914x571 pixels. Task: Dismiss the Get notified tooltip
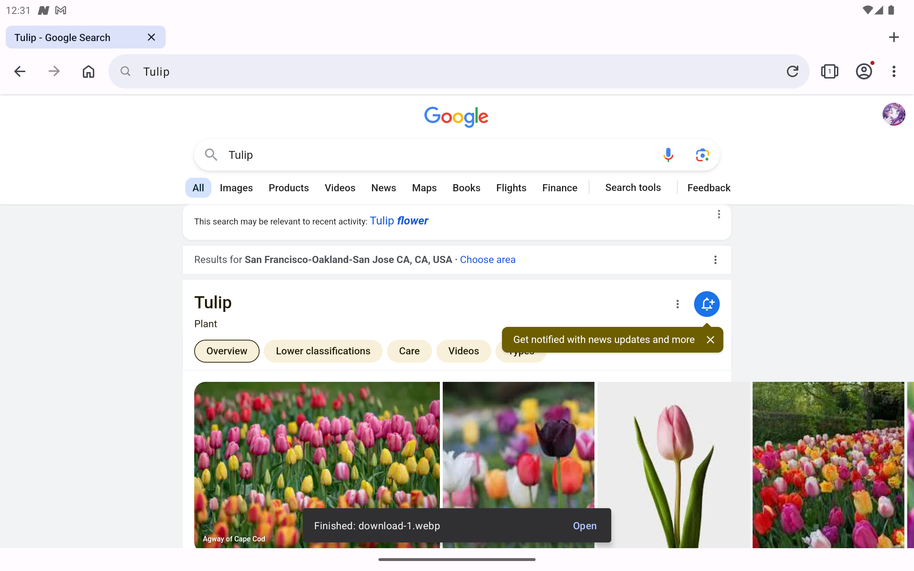pyautogui.click(x=710, y=340)
